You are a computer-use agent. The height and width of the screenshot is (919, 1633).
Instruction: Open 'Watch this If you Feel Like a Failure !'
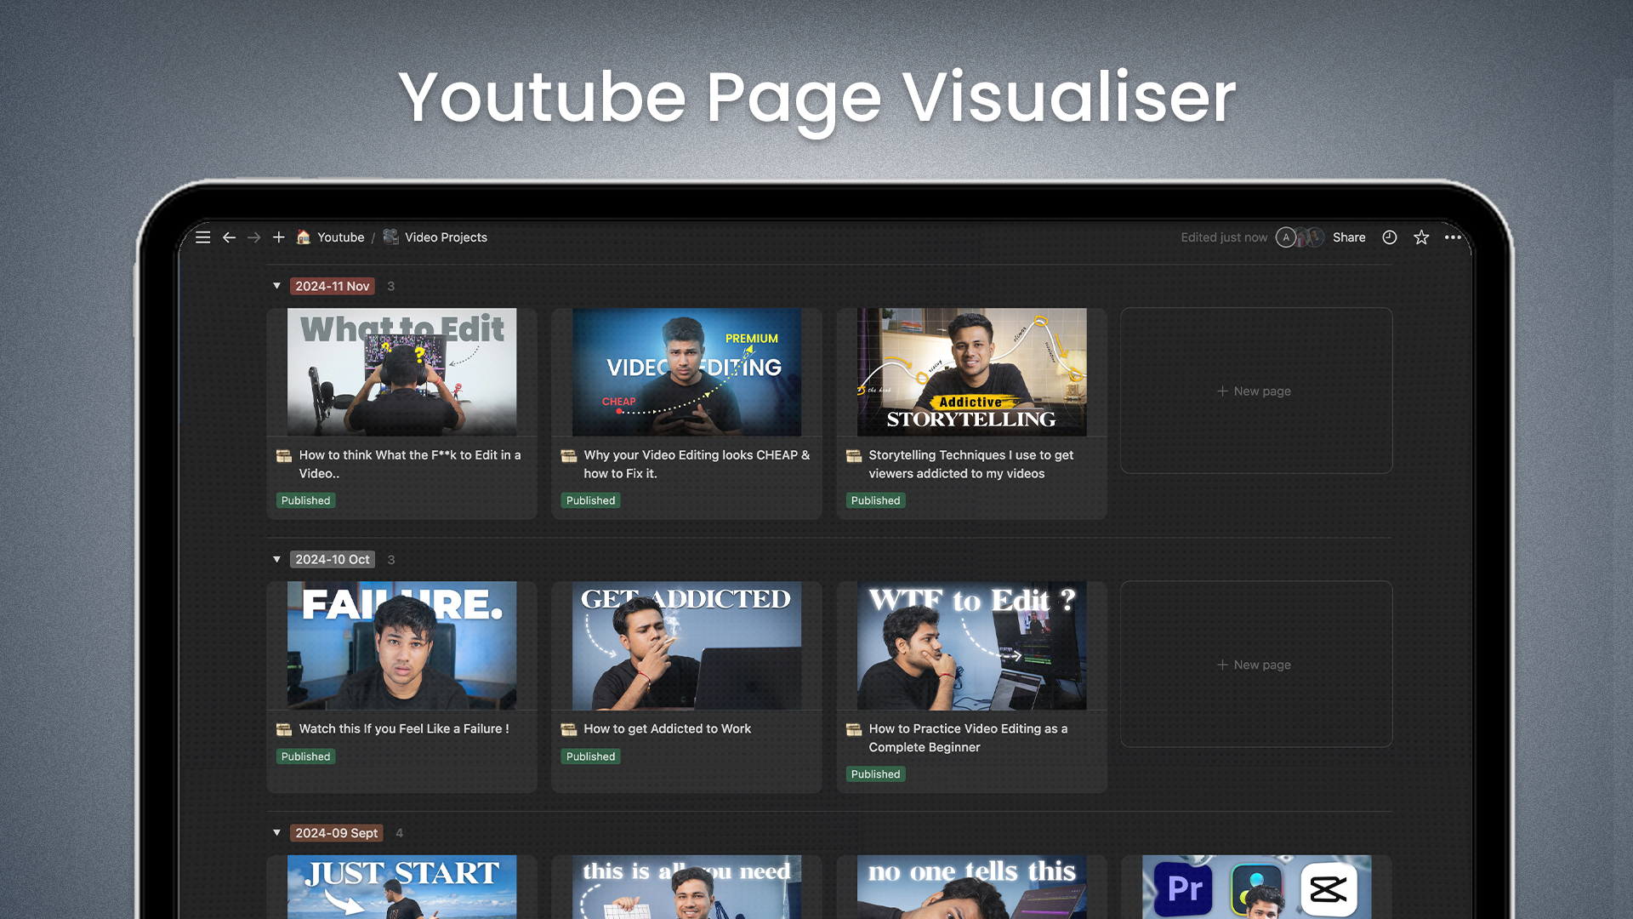point(404,729)
